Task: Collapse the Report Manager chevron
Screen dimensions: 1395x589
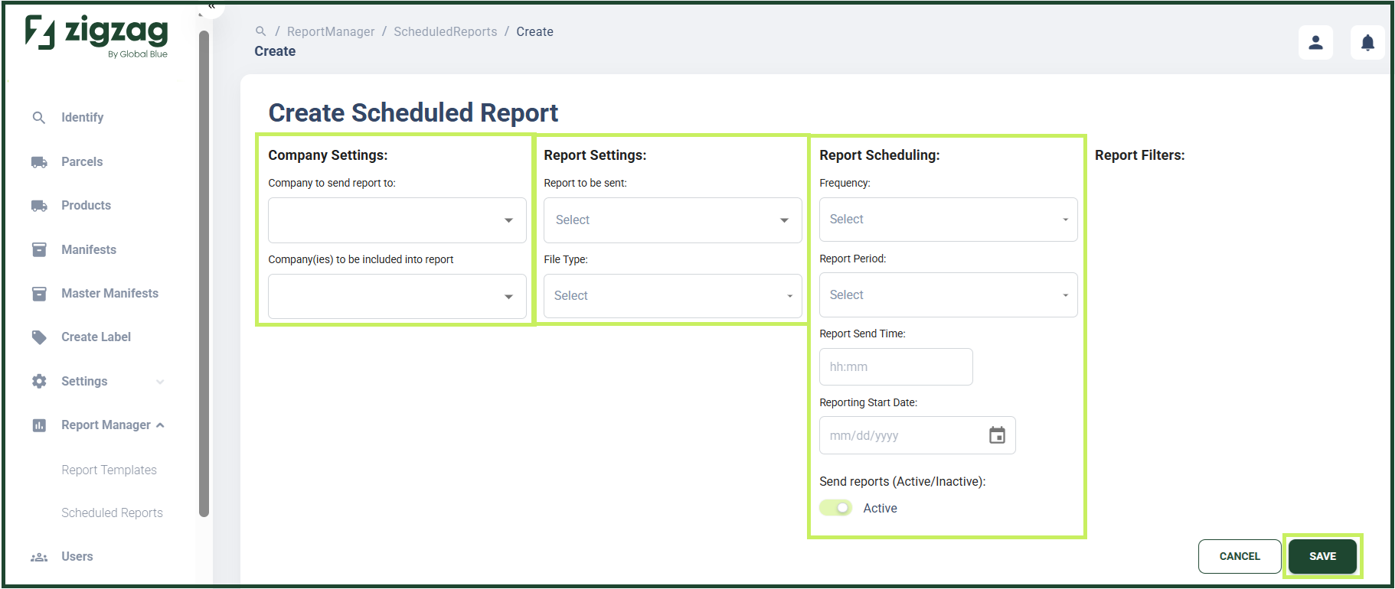Action: click(160, 425)
